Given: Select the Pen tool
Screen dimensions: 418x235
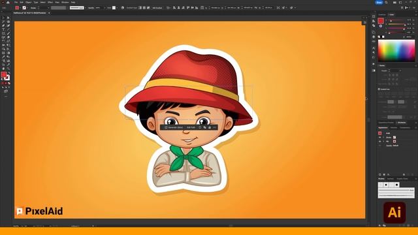Looking at the screenshot, I should point(3,25).
